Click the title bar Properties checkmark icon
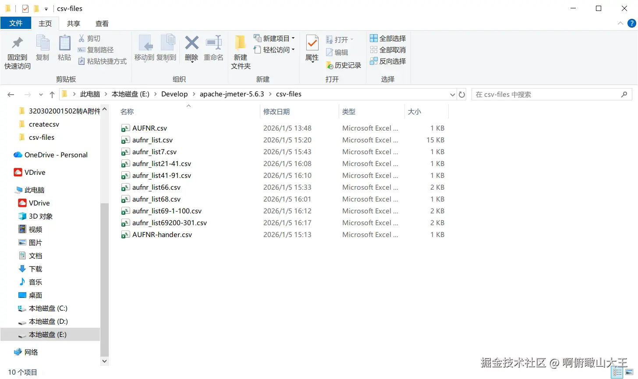The image size is (638, 379). [25, 9]
